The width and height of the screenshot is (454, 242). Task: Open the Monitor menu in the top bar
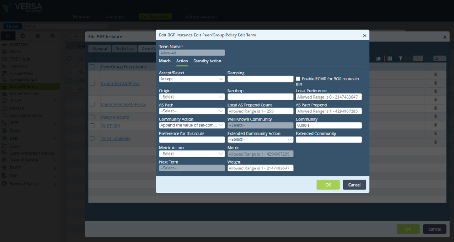pyautogui.click(x=81, y=16)
